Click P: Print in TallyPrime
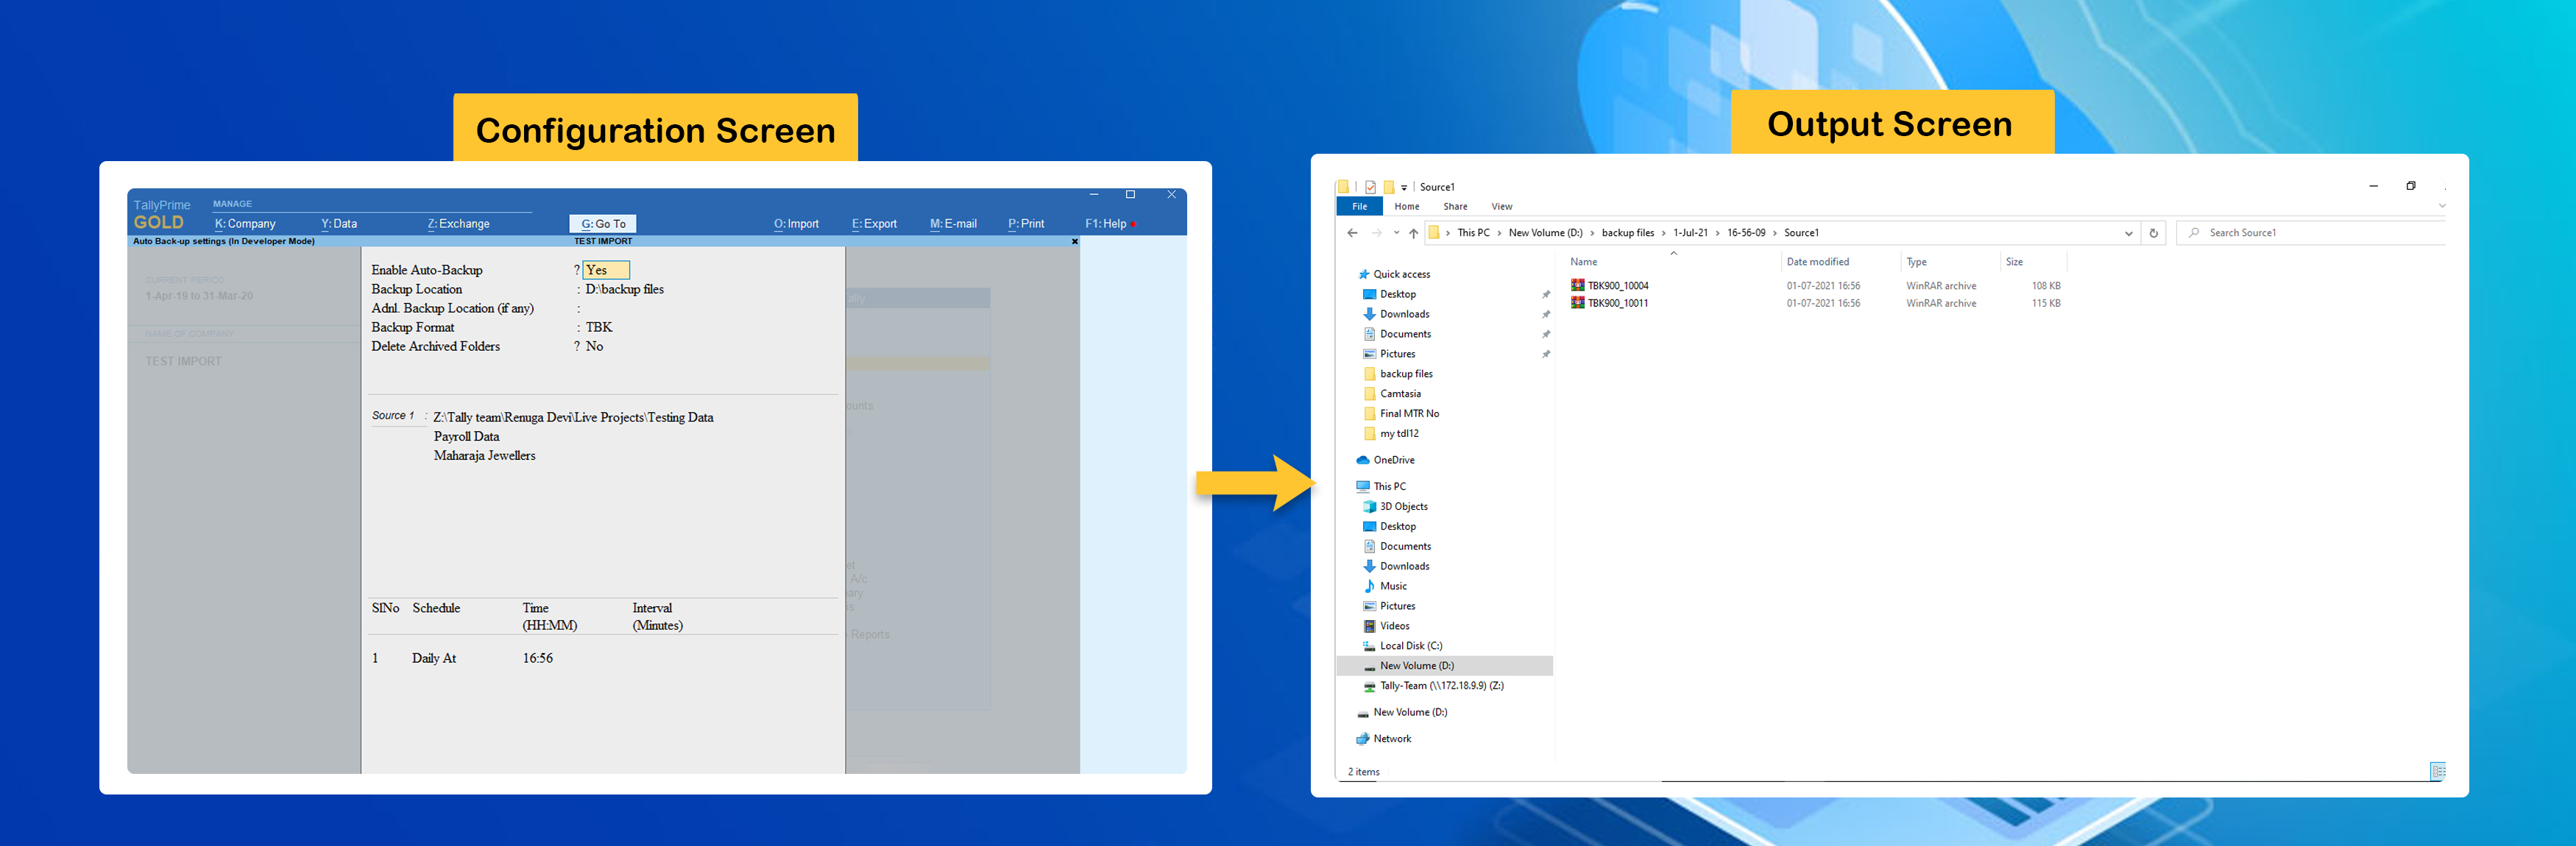Image resolution: width=2576 pixels, height=846 pixels. click(1026, 224)
